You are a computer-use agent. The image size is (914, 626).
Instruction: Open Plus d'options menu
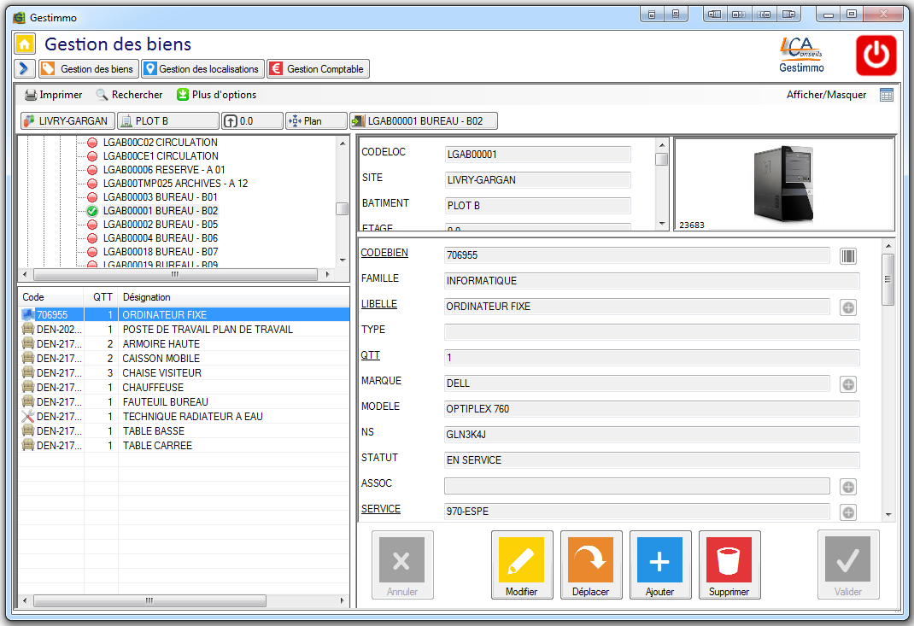pos(216,95)
